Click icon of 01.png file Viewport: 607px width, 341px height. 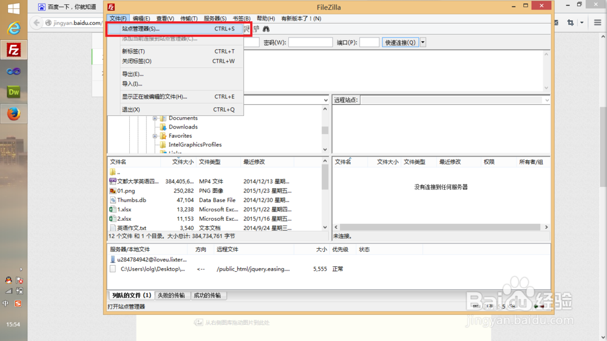pos(113,191)
